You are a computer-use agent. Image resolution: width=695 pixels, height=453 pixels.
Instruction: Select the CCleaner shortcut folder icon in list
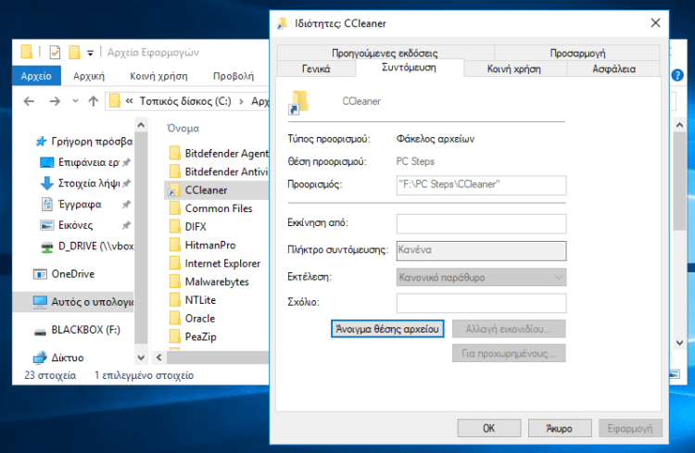[x=174, y=190]
